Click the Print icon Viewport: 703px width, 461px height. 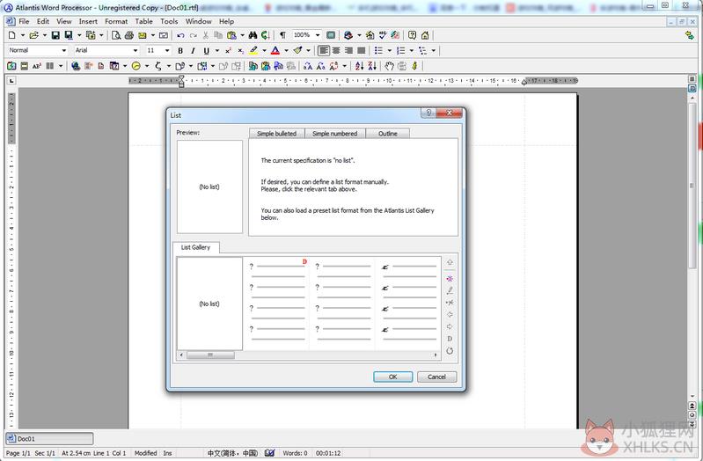pyautogui.click(x=129, y=35)
